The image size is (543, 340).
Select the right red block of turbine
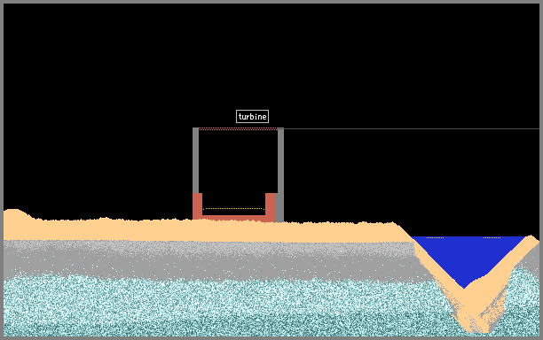(x=270, y=206)
